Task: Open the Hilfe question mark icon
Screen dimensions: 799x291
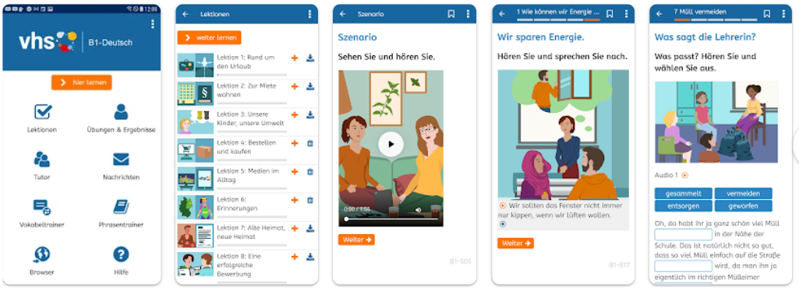Action: (121, 254)
